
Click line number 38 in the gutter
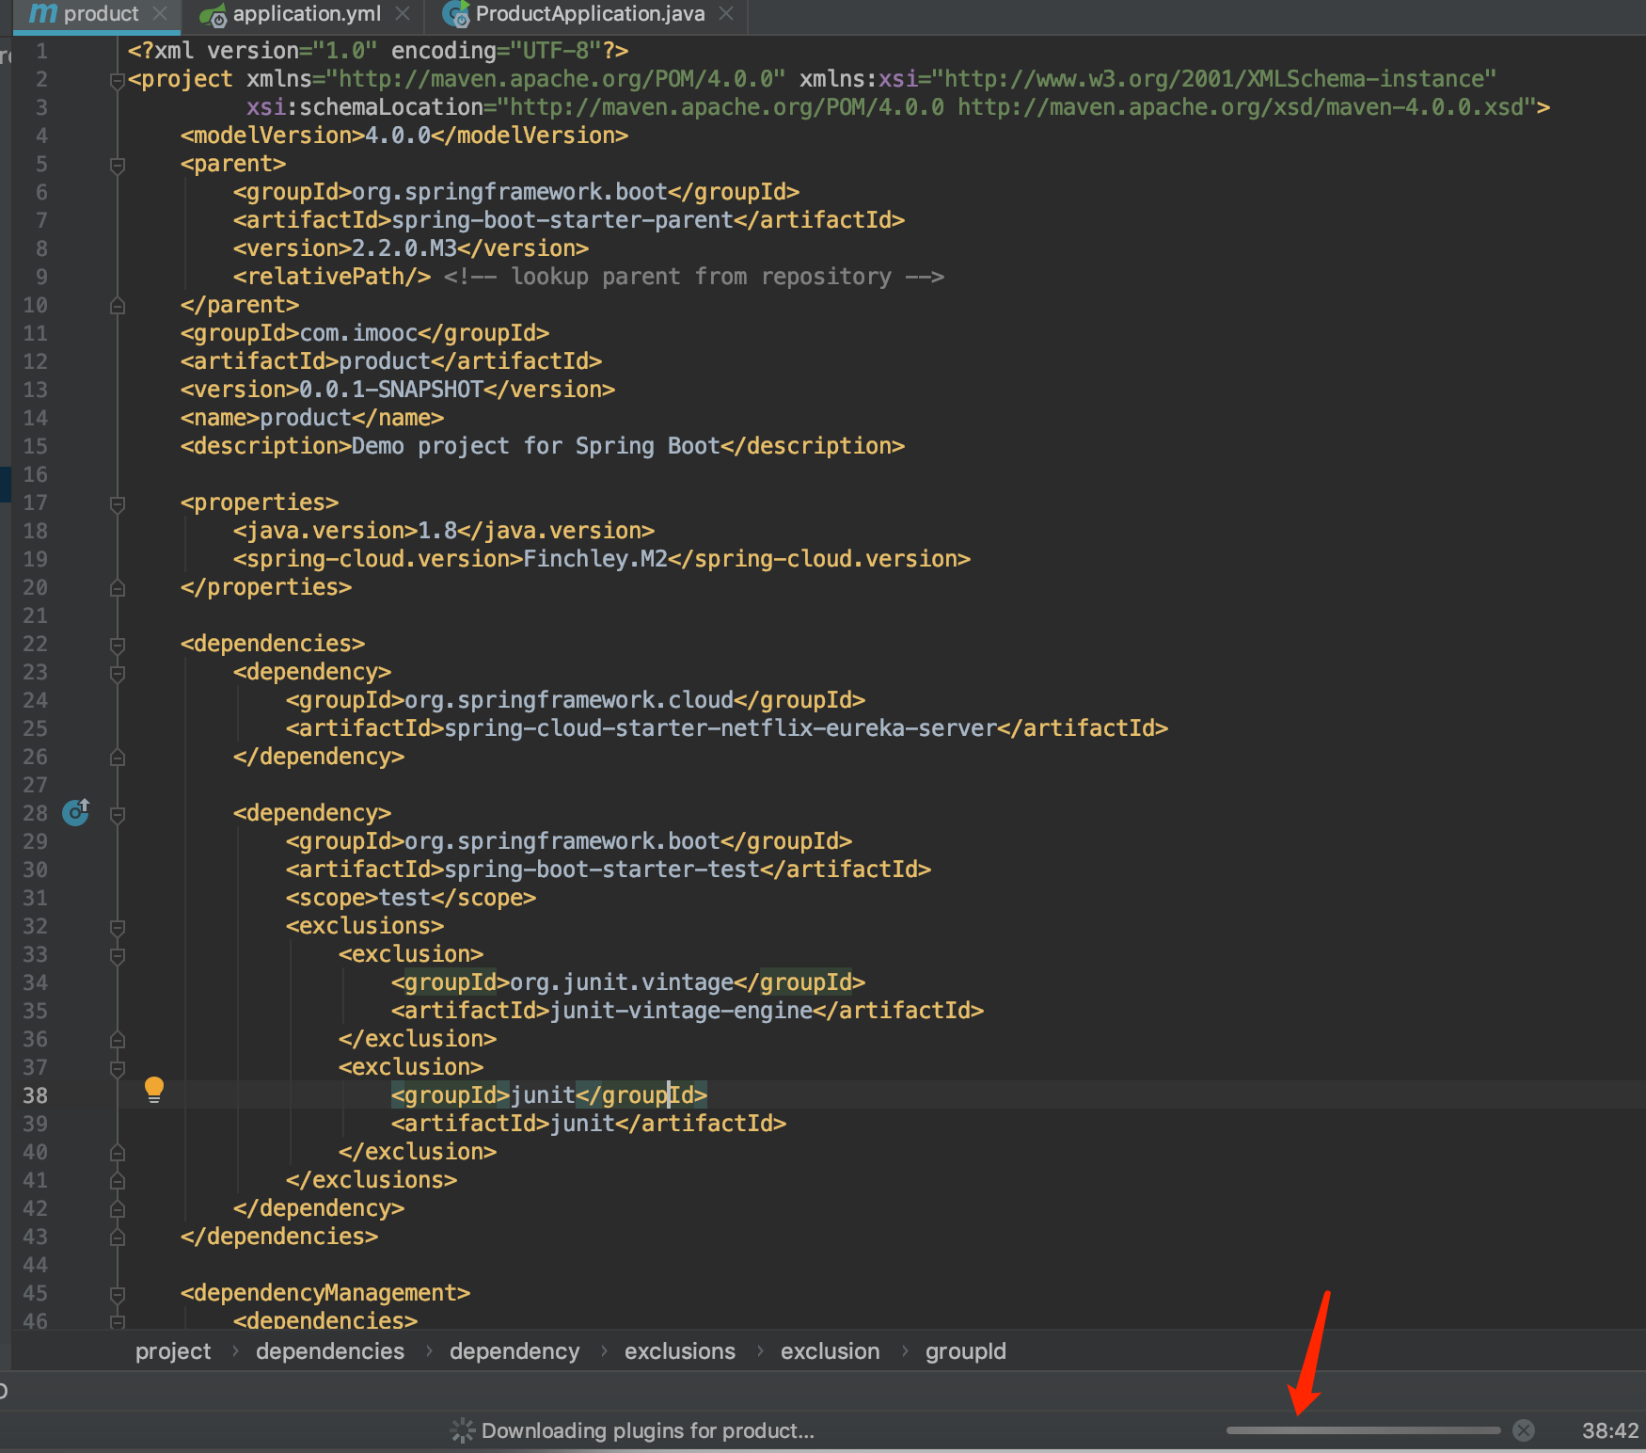(36, 1095)
